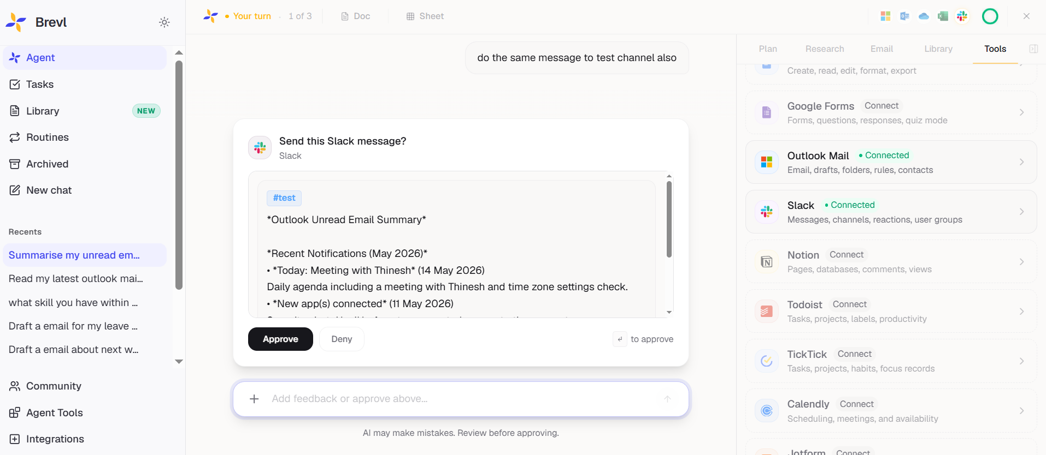Click the send arrow in the feedback box

(667, 399)
